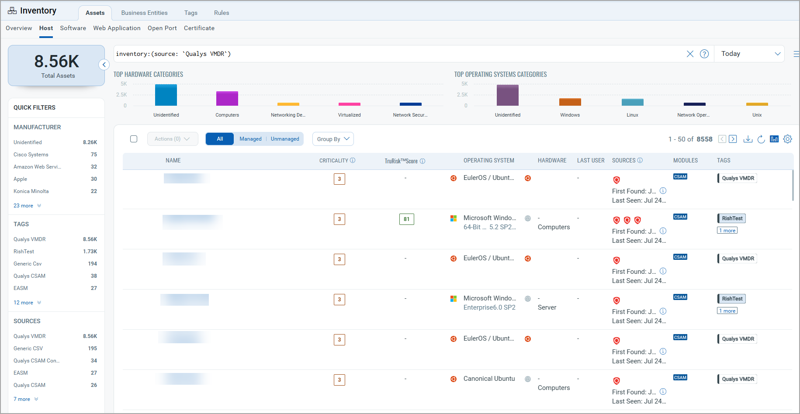Show All assets toggle

(220, 139)
